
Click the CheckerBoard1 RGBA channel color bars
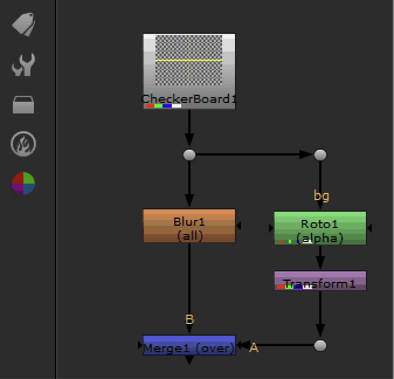pos(163,106)
